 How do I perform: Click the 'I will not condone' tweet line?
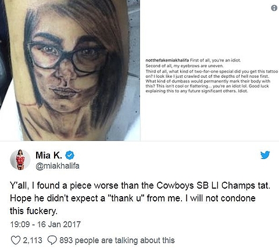[133, 199]
